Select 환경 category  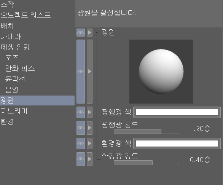pos(7,122)
